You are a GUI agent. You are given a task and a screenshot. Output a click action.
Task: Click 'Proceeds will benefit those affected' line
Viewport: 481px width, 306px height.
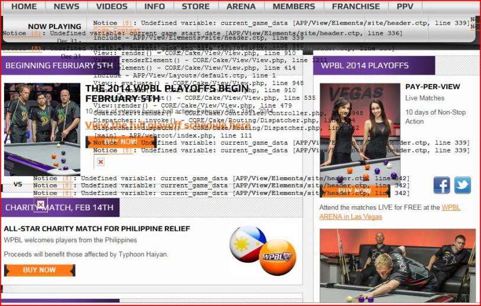(86, 254)
